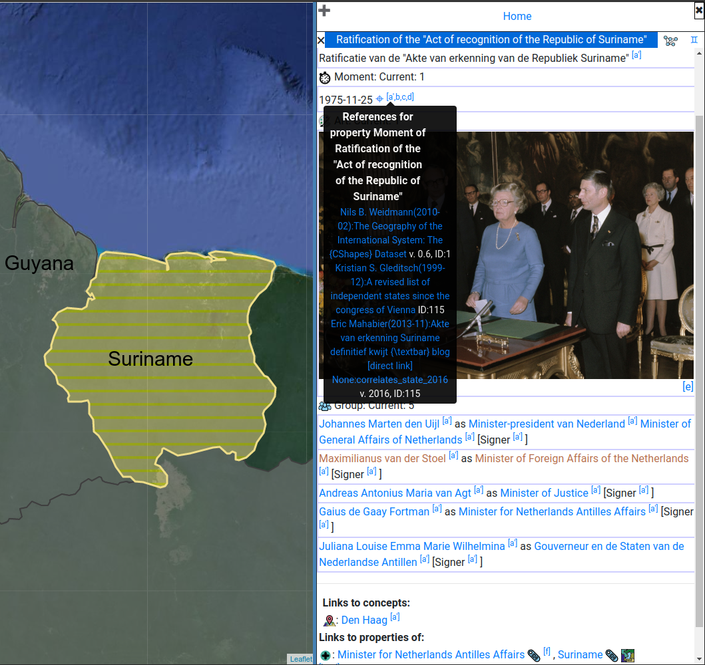
Task: Click the green plus icon under Links to properties
Action: 325,655
